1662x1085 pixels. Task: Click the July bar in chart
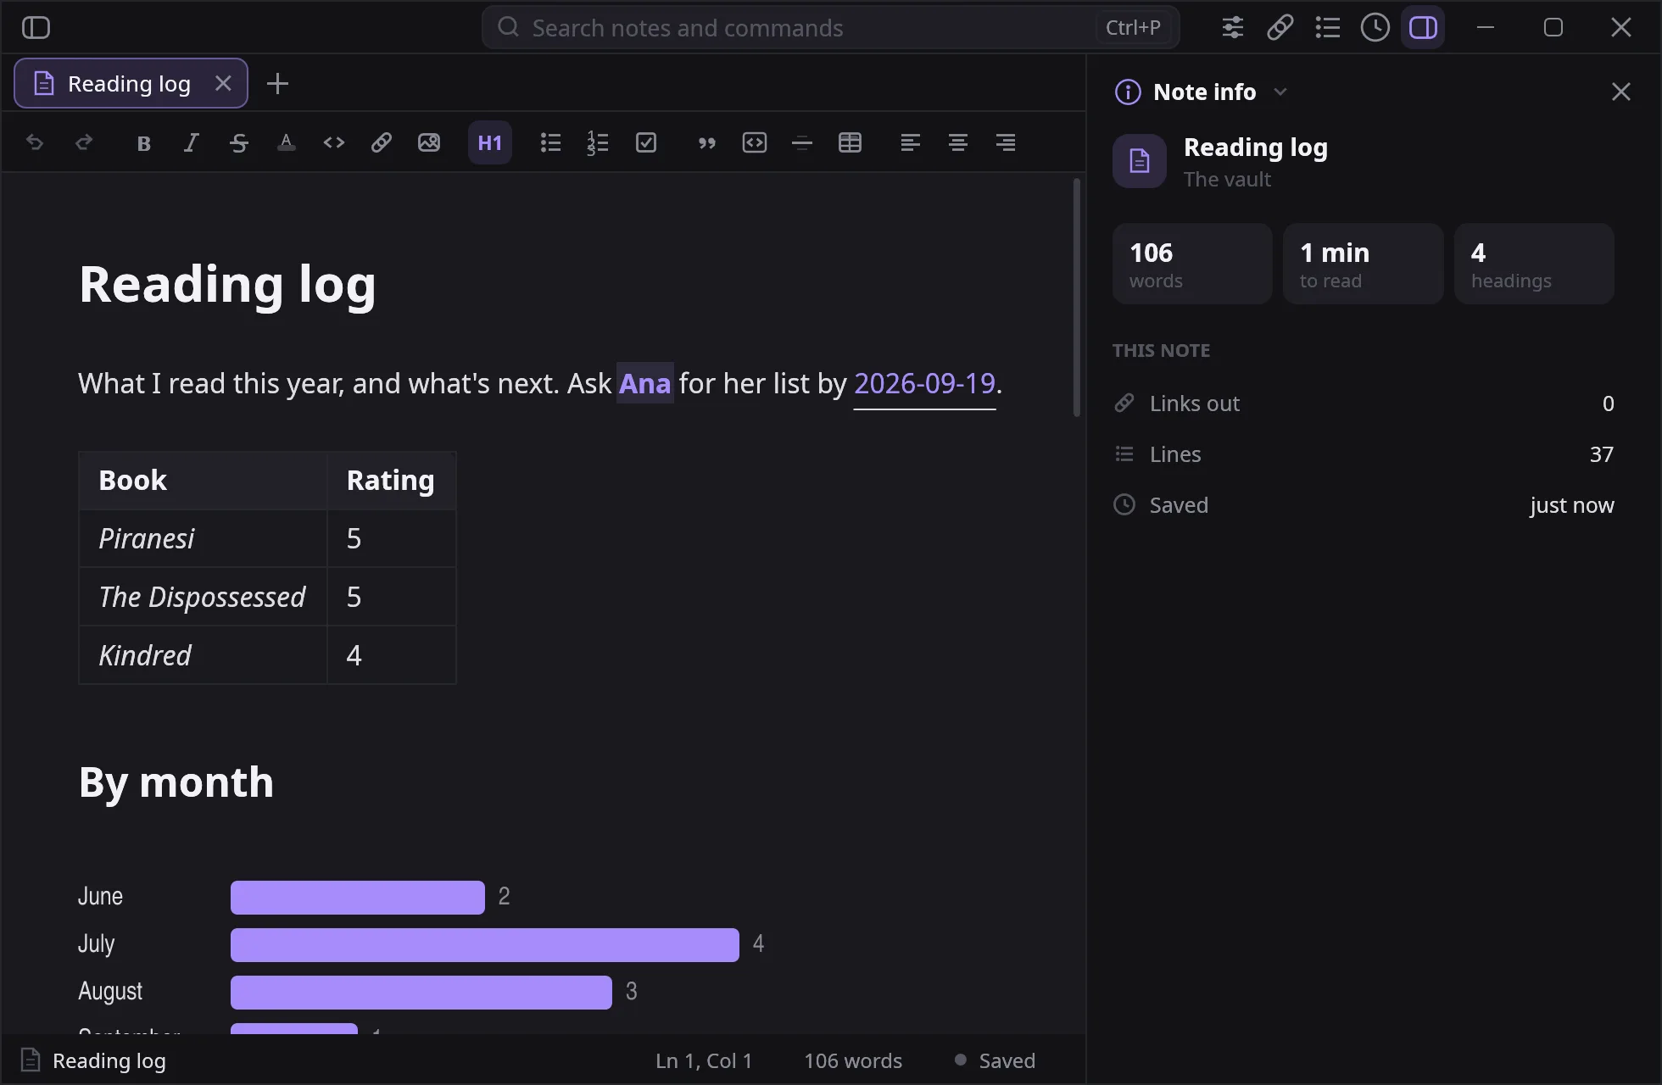[485, 944]
